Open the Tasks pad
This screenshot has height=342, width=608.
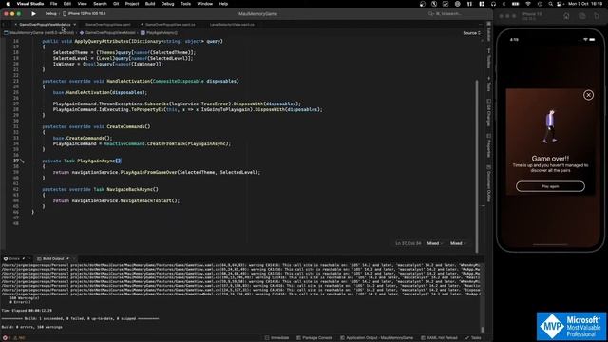pyautogui.click(x=473, y=338)
